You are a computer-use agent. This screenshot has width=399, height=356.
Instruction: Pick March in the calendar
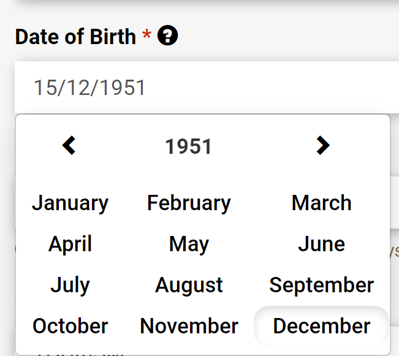(322, 203)
